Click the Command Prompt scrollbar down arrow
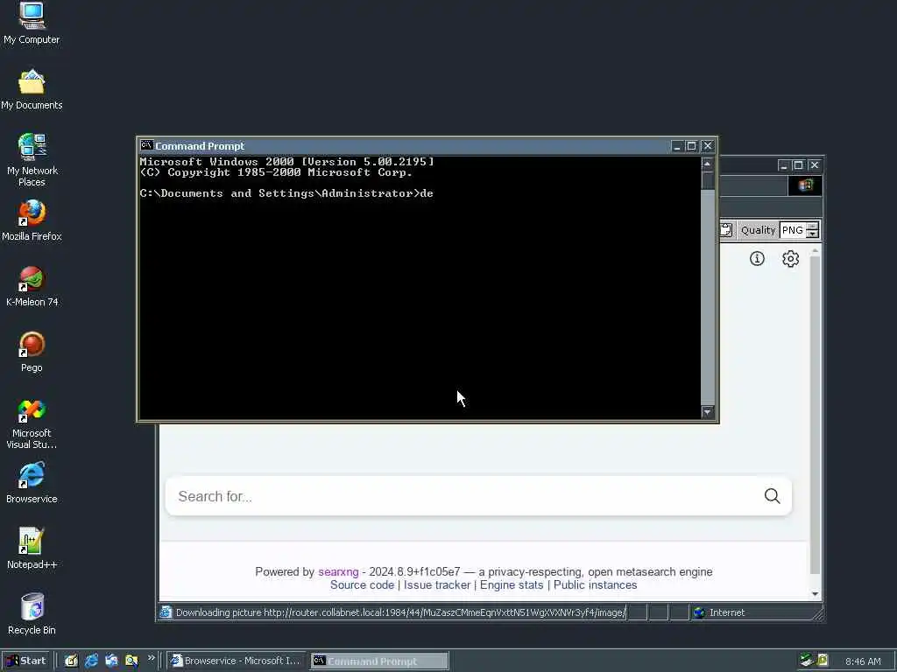 pyautogui.click(x=708, y=411)
